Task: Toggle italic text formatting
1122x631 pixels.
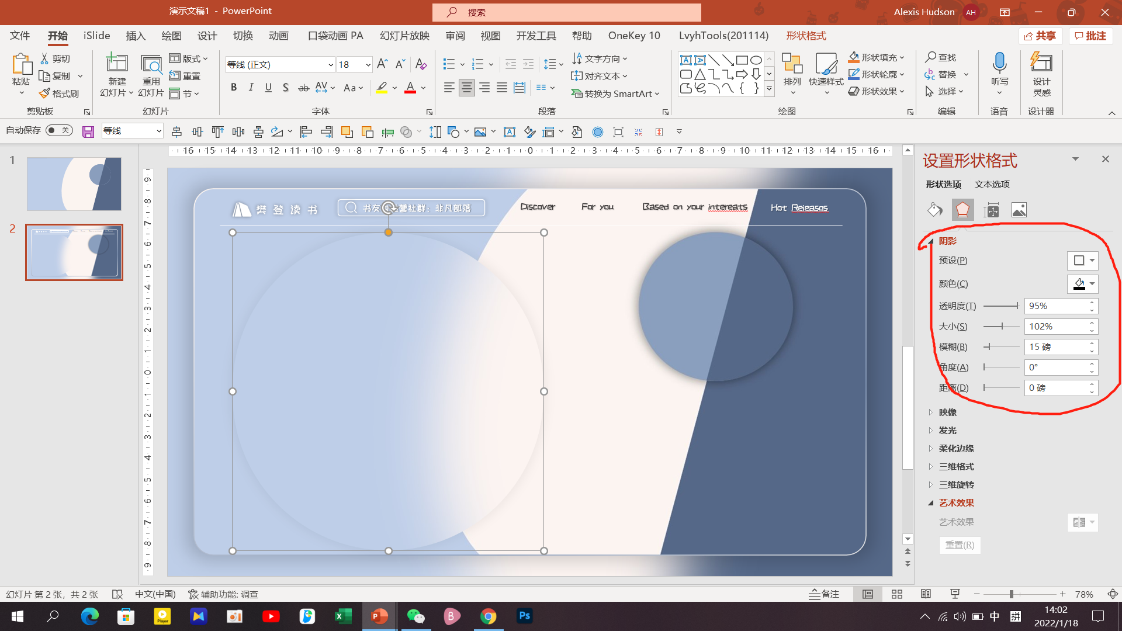Action: (251, 88)
